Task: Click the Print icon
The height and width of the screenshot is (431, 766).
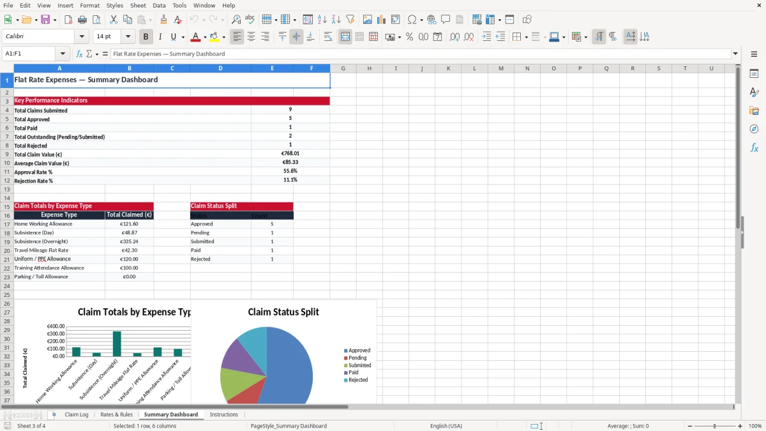Action: pos(82,20)
